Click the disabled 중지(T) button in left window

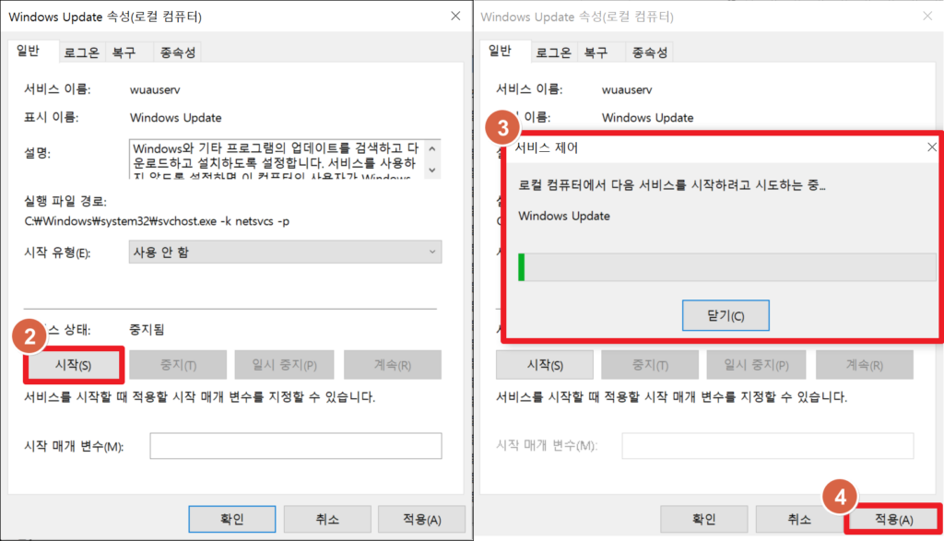point(178,365)
